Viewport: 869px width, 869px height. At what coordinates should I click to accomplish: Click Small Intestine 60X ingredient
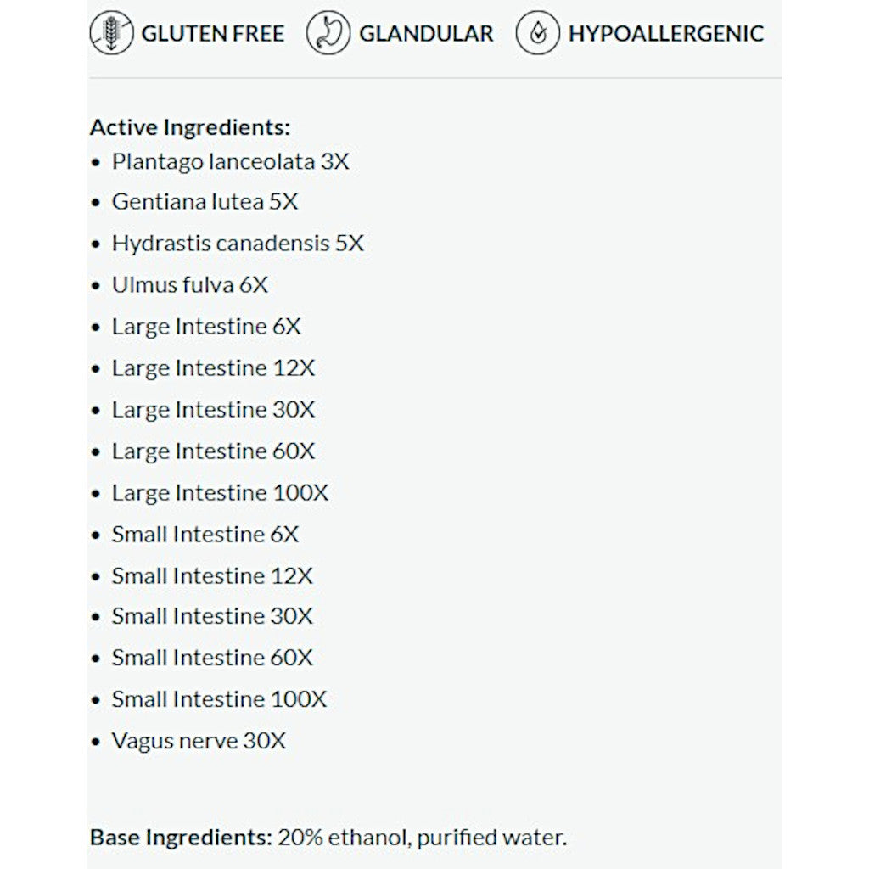point(212,658)
